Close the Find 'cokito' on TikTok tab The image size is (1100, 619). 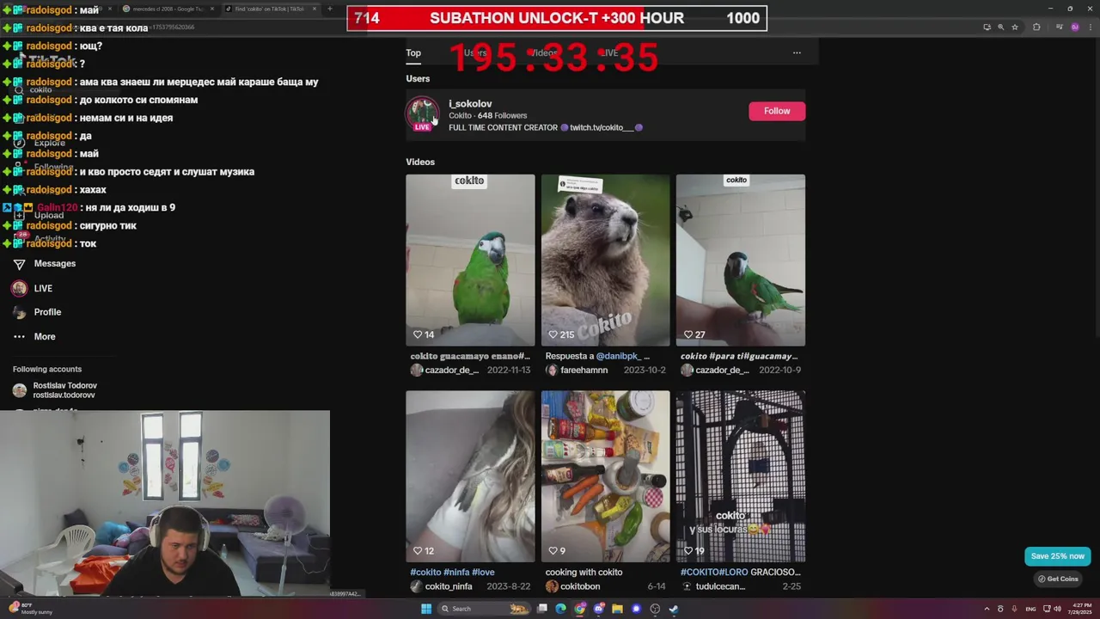pos(315,9)
